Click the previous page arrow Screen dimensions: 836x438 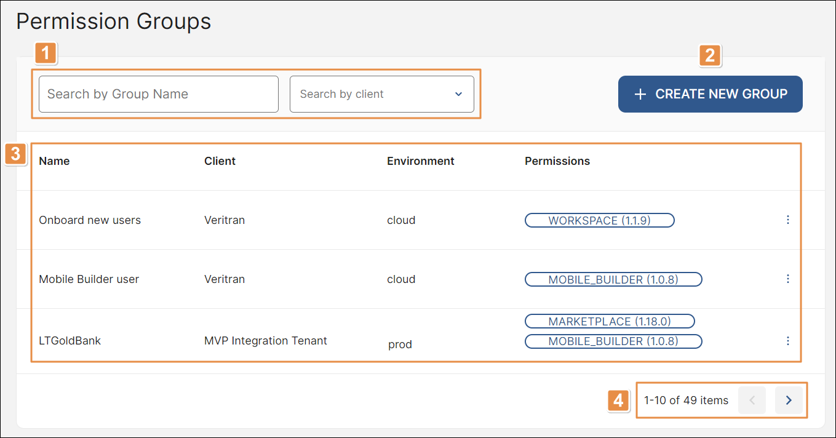pyautogui.click(x=752, y=400)
